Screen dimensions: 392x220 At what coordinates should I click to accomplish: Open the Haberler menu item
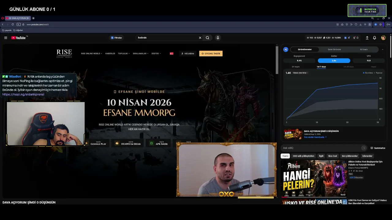(110, 53)
